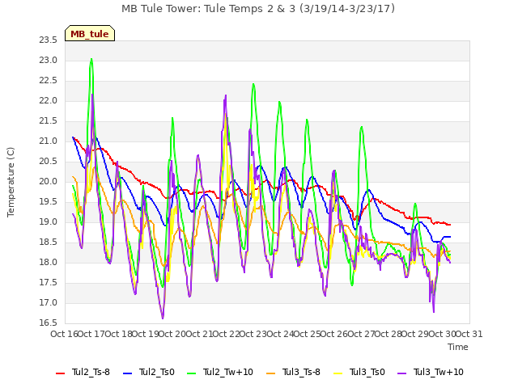Viewport: 518px width, 388px height.
Task: Click the Oct 31 x-axis date label
Action: [469, 334]
